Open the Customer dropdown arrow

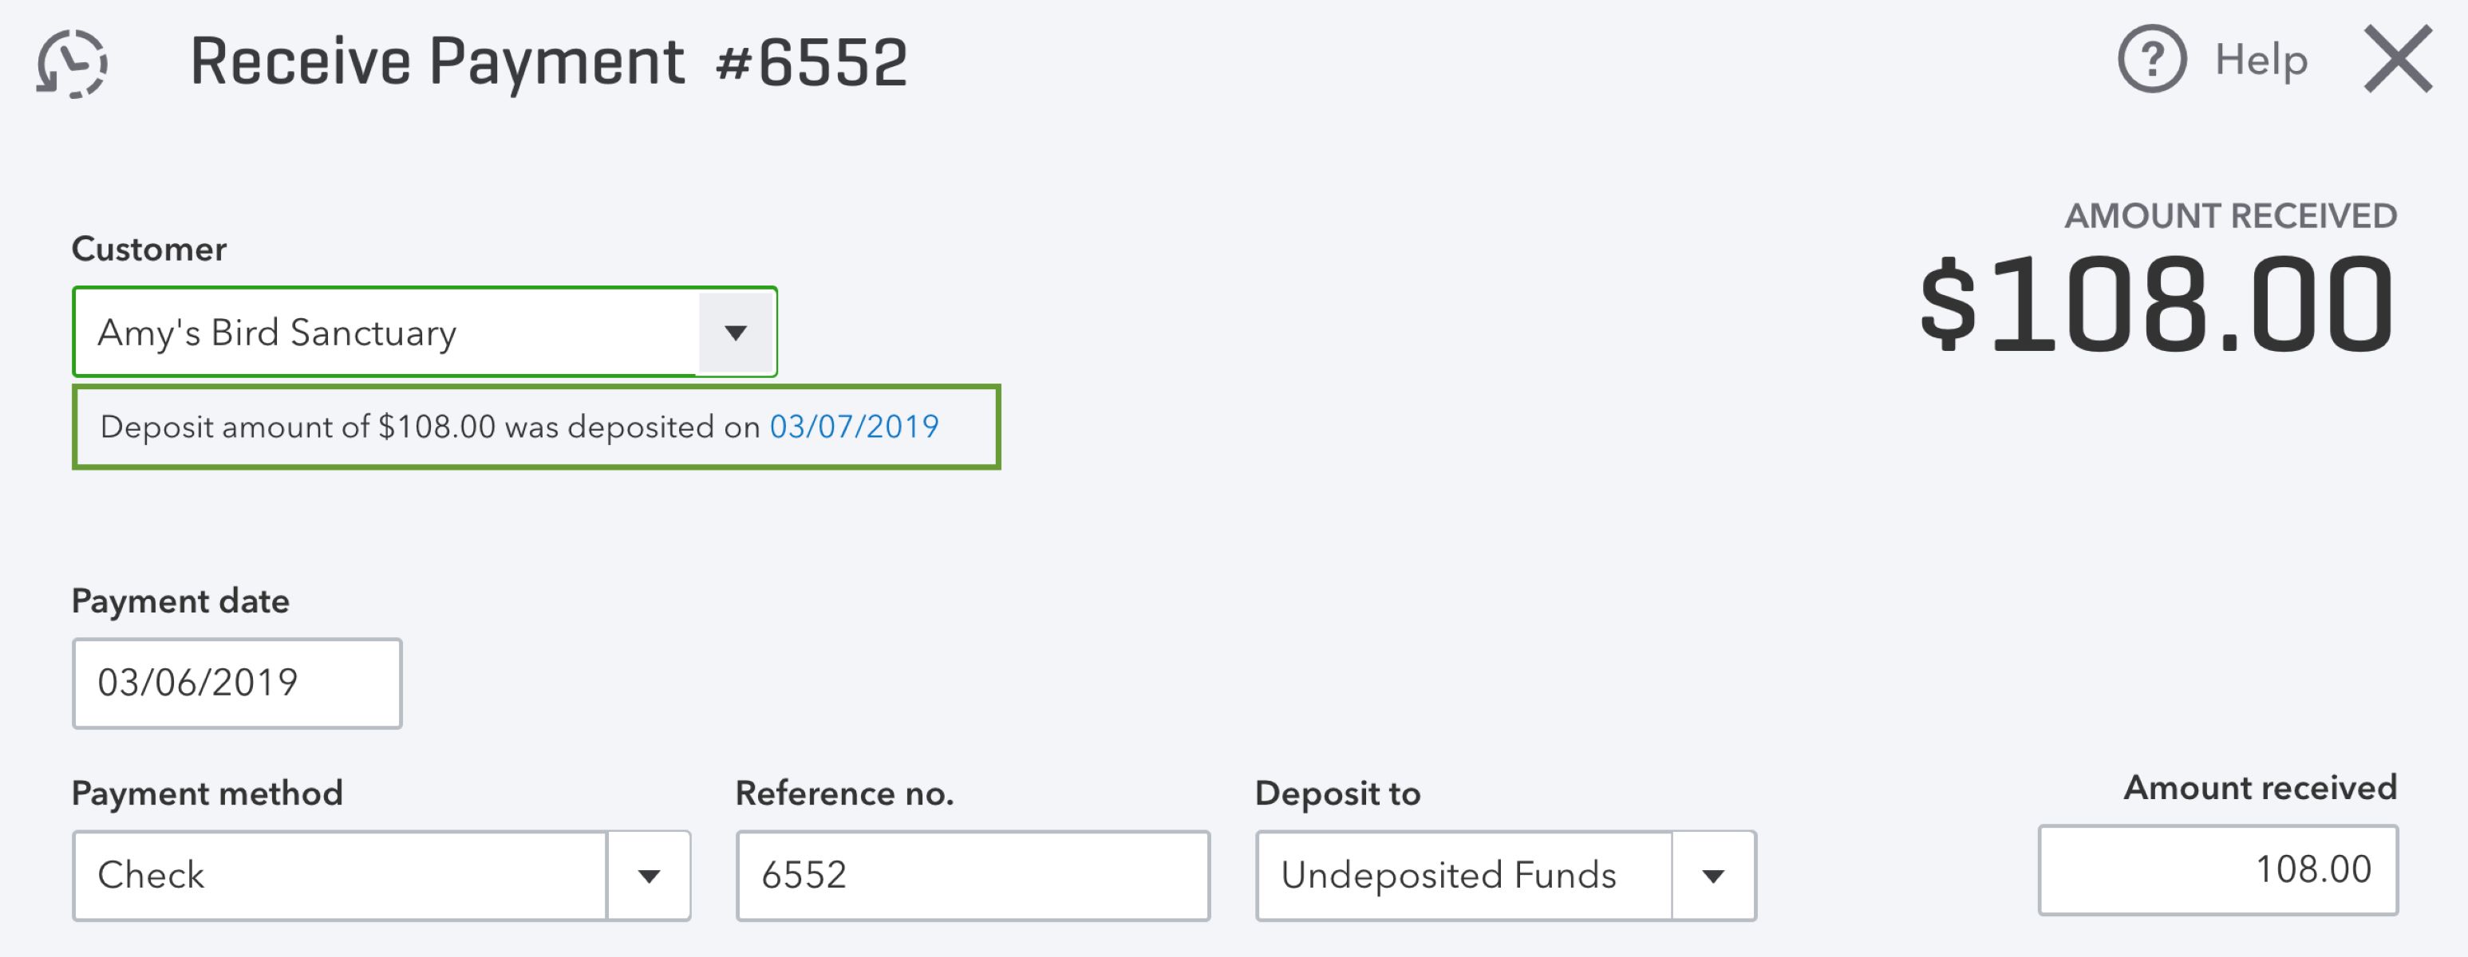pos(735,333)
